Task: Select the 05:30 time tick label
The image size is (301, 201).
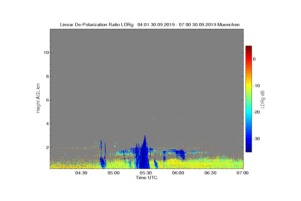Action: coord(146,173)
